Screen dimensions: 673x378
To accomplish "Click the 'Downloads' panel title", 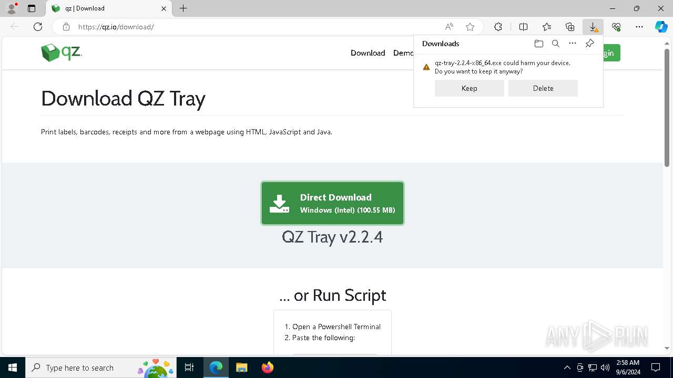I will pos(441,44).
